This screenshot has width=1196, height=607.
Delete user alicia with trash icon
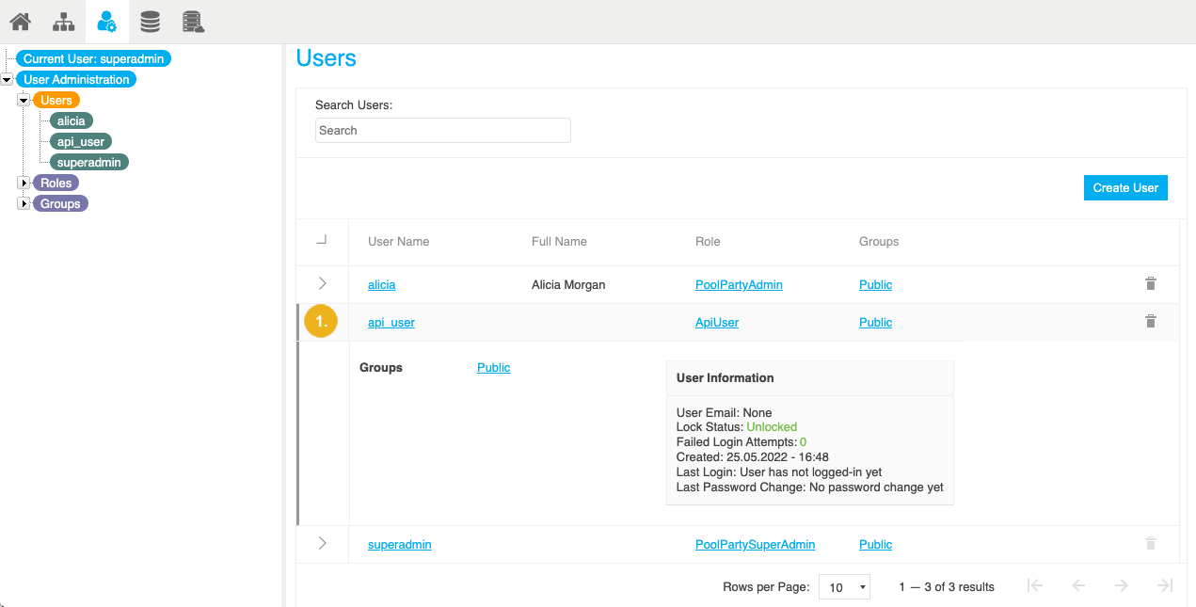click(1150, 283)
